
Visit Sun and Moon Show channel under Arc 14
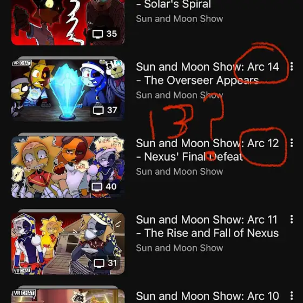coord(180,95)
